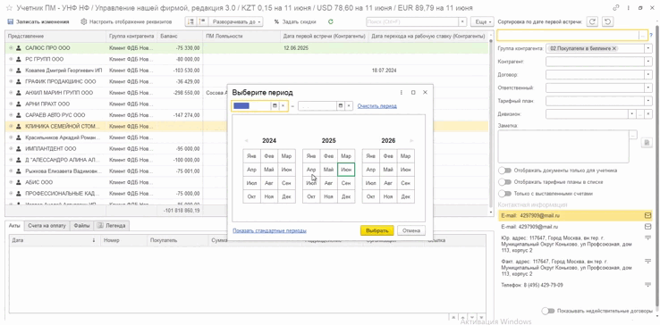Expand tree row САЛЮС ПРО ООО

pos(11,48)
